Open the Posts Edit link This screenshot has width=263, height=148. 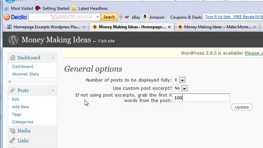(x=16, y=99)
